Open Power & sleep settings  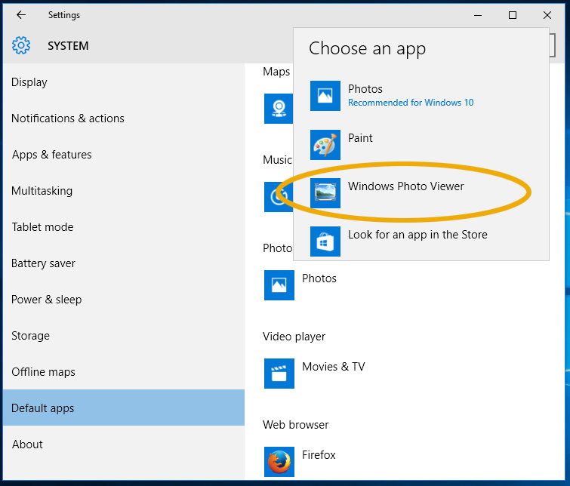(124, 299)
